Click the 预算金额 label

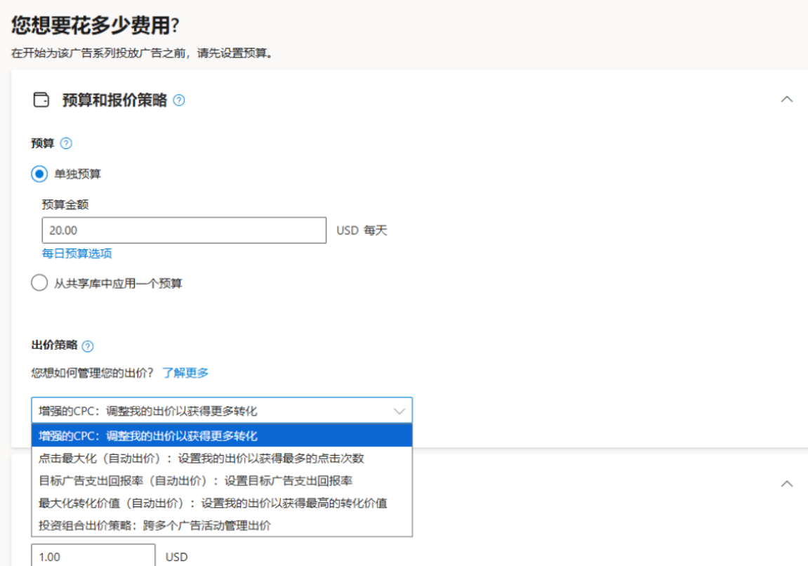coord(65,204)
